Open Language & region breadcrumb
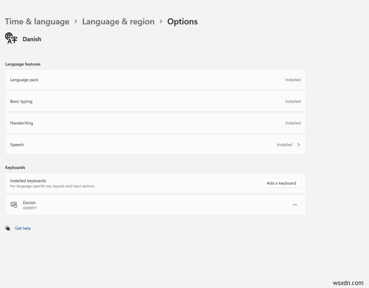 tap(118, 22)
